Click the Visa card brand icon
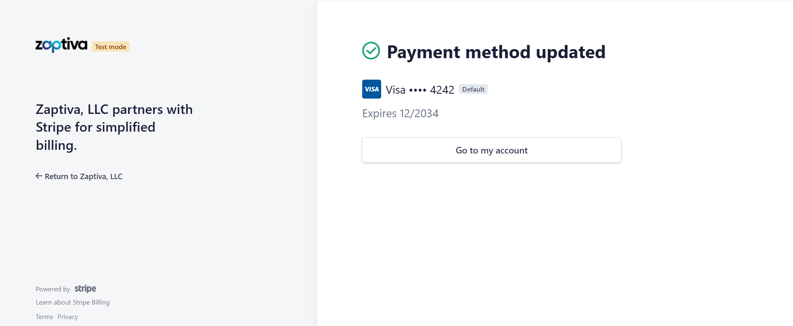Screen dimensions: 793x326 (x=371, y=89)
